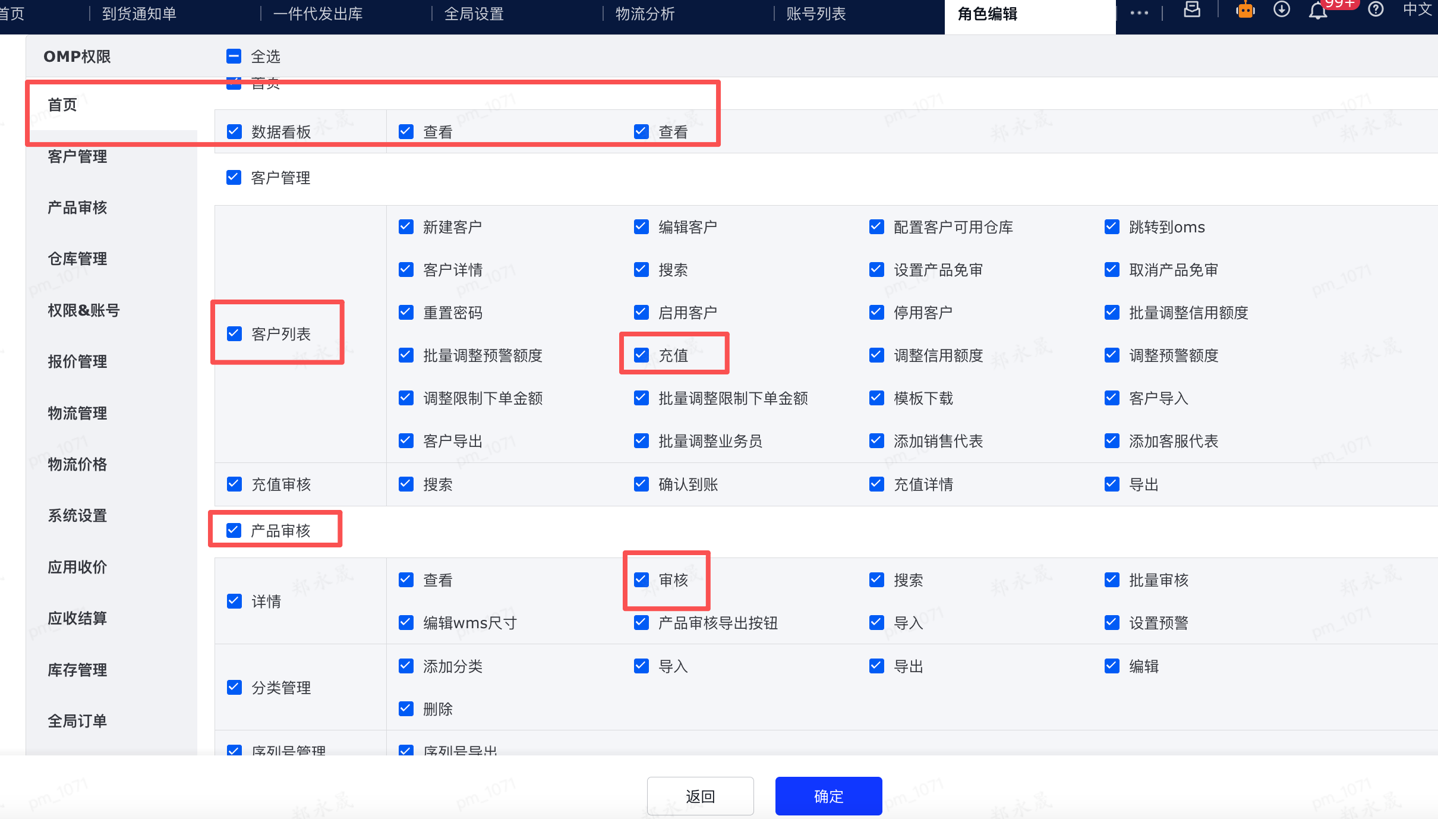Viewport: 1438px width, 819px height.
Task: Select 库存管理 in sidebar
Action: (77, 670)
